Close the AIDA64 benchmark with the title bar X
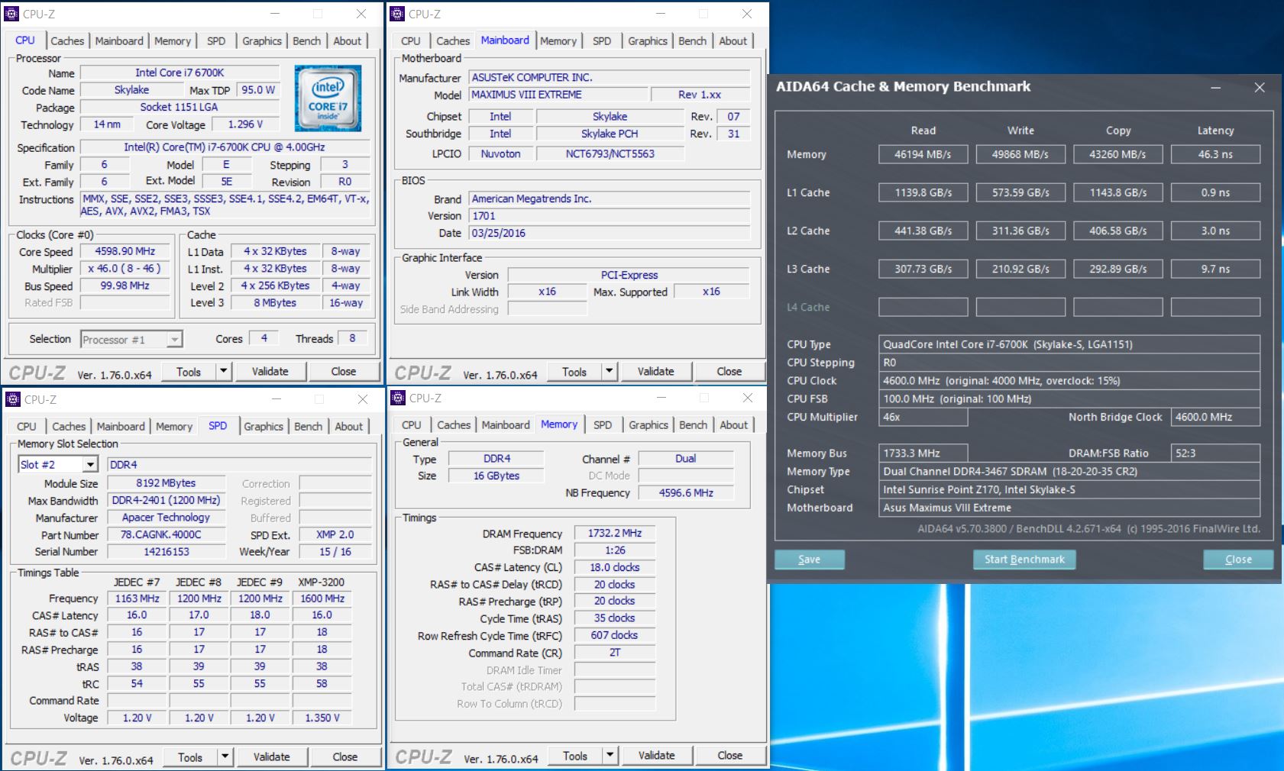 coord(1260,88)
